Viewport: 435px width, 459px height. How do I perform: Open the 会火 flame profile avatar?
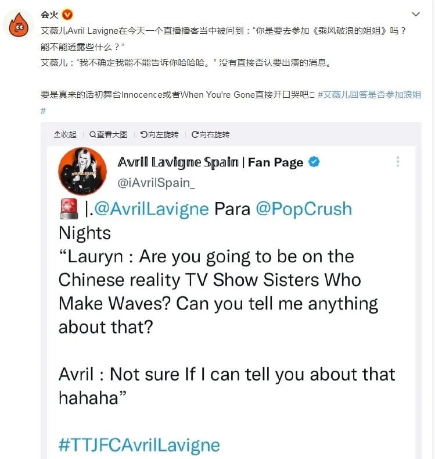19,24
